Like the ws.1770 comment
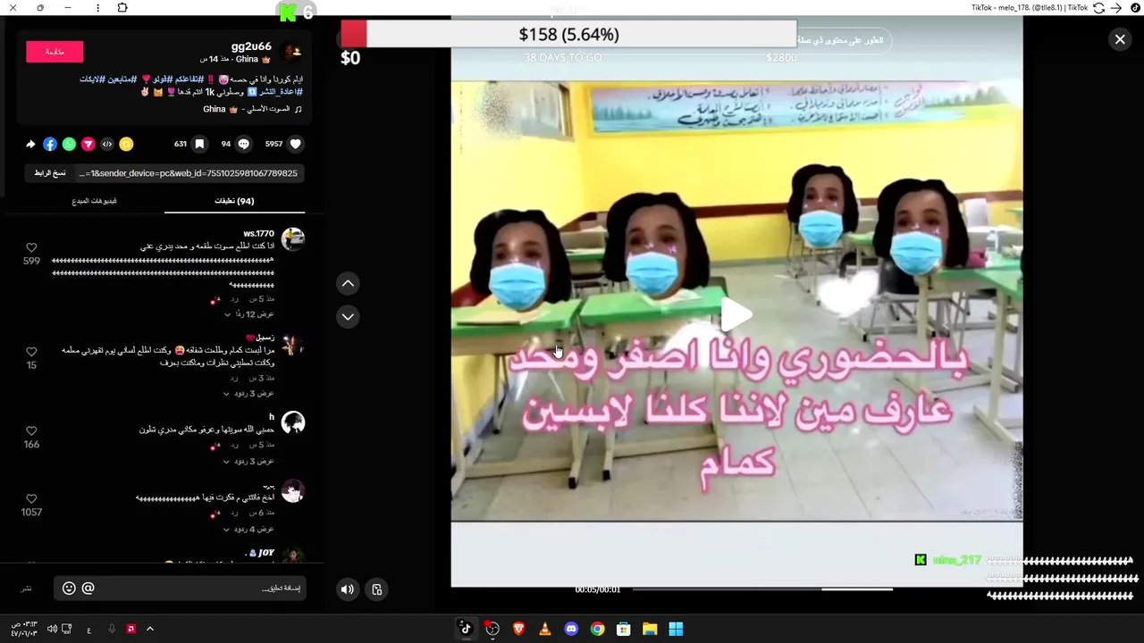1144x643 pixels. pos(31,247)
